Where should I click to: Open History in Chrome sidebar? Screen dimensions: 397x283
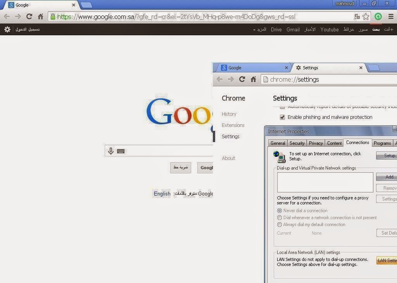click(x=229, y=114)
